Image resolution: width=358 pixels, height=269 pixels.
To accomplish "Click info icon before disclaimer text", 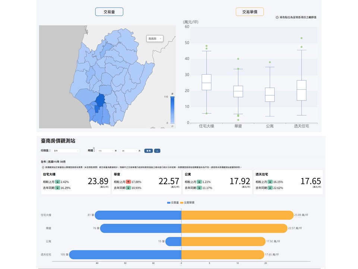I will [43, 167].
